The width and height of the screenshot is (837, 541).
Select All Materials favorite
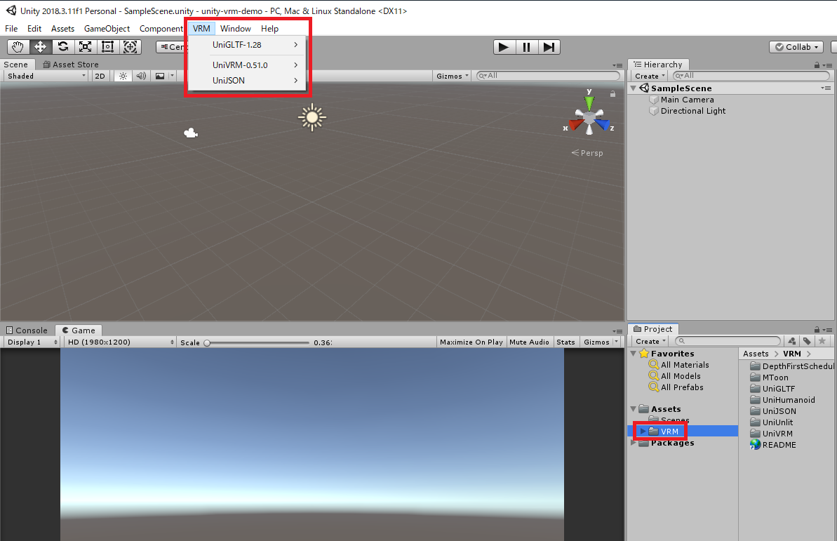tap(679, 365)
